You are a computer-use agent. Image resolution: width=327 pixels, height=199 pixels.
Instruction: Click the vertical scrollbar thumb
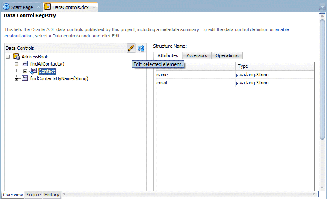tap(322, 79)
